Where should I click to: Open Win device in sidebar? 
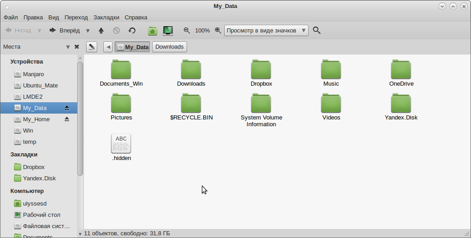39,131
